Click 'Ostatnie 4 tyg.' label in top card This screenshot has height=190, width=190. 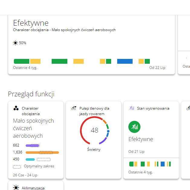pyautogui.click(x=25, y=68)
